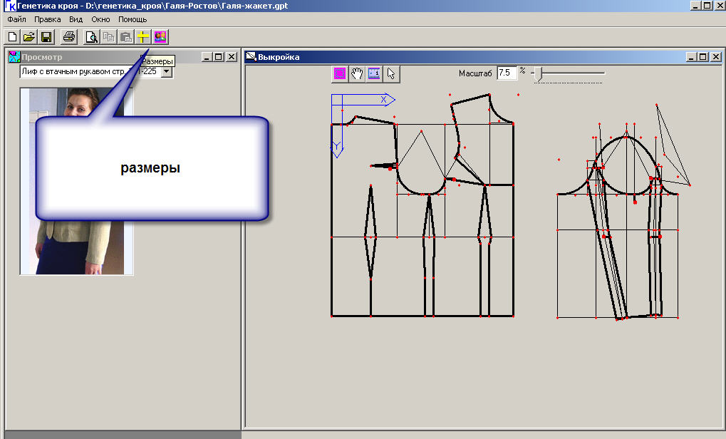Open the Помощь menu
This screenshot has width=726, height=439.
coord(133,19)
